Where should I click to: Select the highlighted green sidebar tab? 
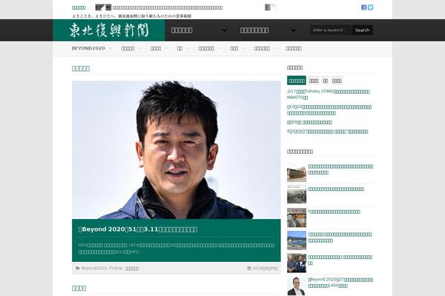[x=297, y=81]
